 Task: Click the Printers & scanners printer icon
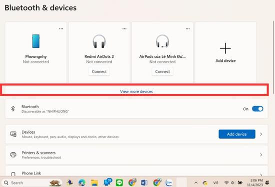[x=13, y=155]
